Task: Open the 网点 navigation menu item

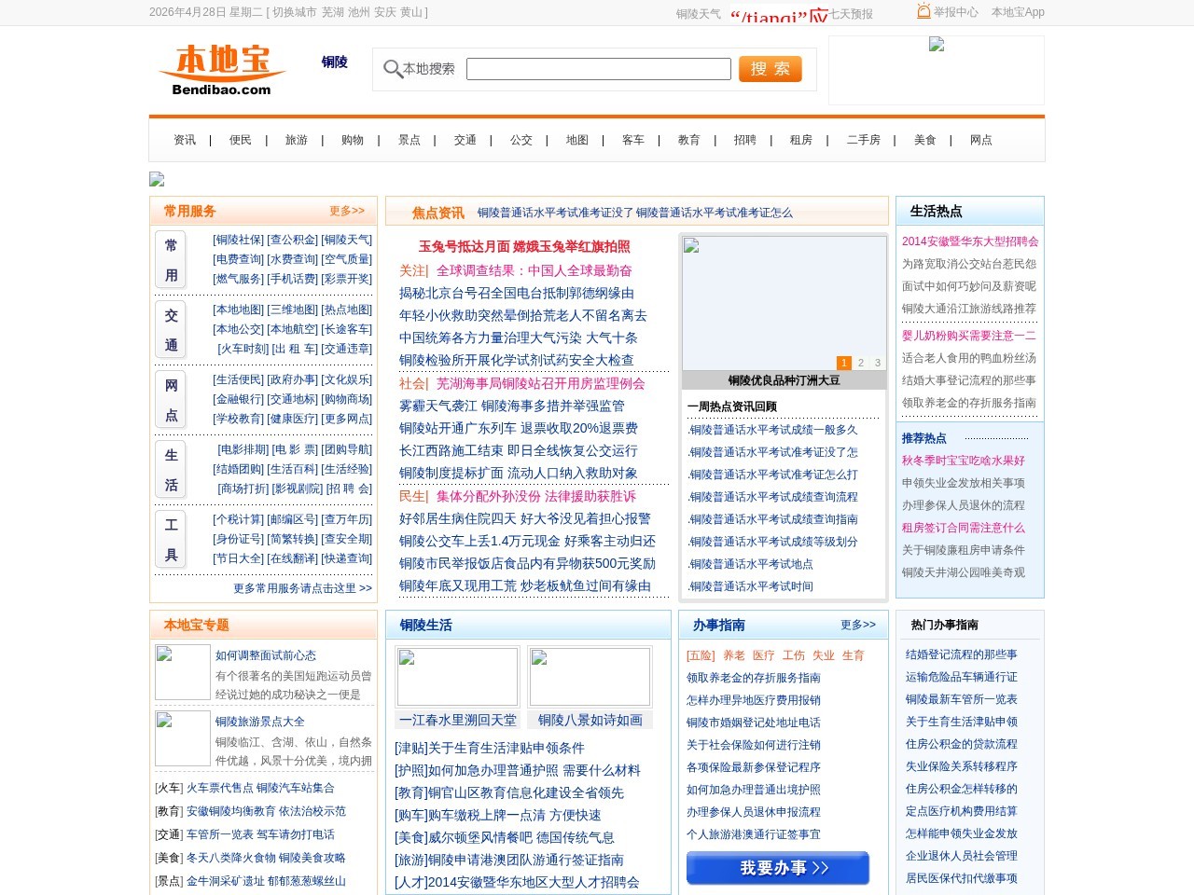Action: (981, 140)
